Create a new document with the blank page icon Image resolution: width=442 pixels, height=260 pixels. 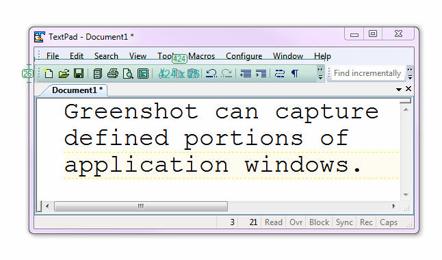pyautogui.click(x=49, y=74)
